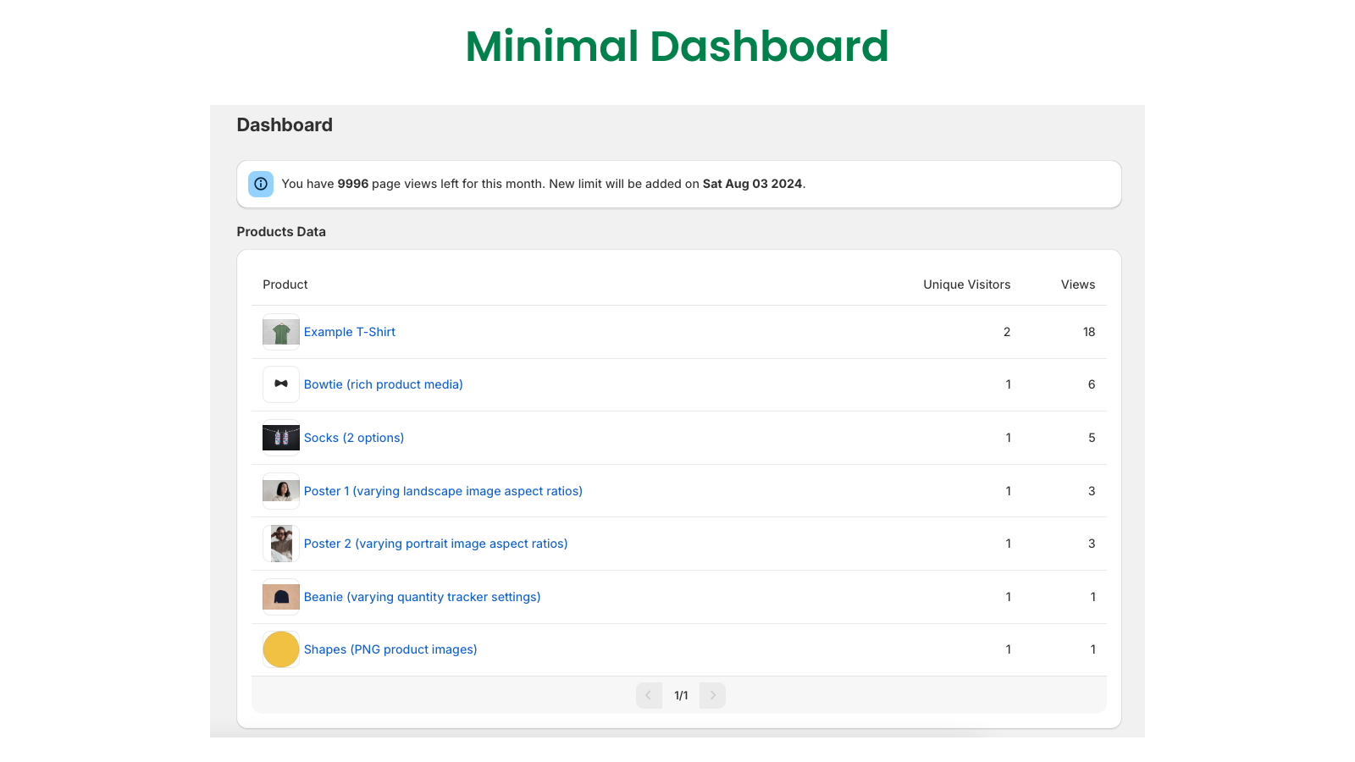
Task: Click the next page chevron arrow
Action: click(711, 694)
